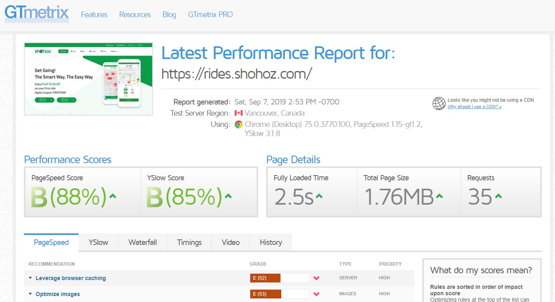Click the shohoz site screenshot thumbnail
This screenshot has width=555, height=302.
[88, 79]
